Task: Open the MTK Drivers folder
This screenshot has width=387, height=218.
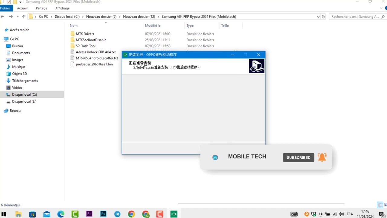Action: 85,34
